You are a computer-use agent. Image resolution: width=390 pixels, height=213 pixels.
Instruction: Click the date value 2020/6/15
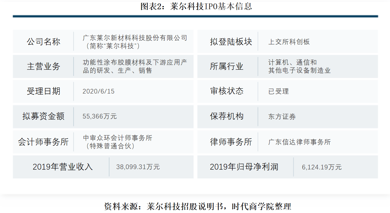[99, 91]
